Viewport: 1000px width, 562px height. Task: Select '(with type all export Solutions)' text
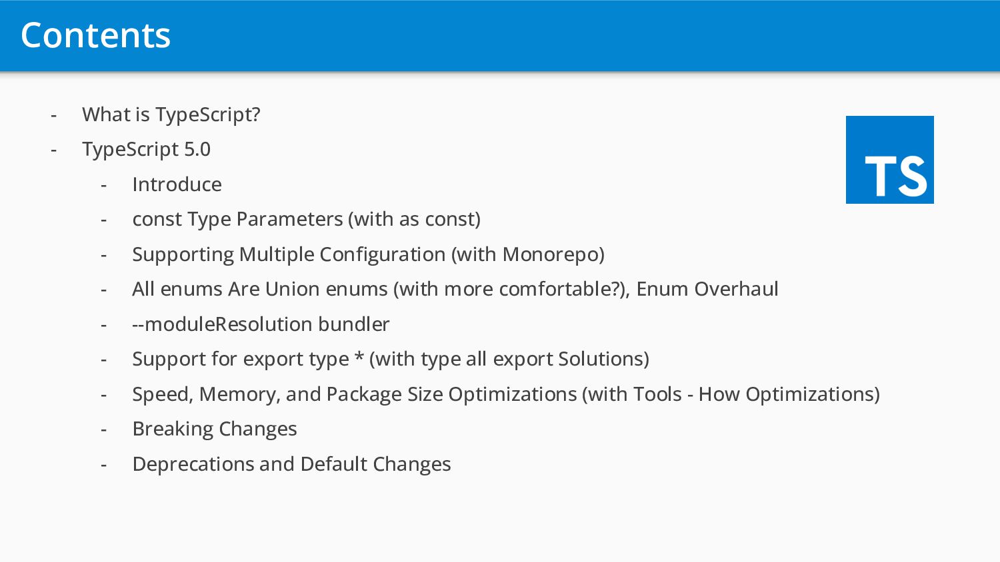click(x=509, y=359)
